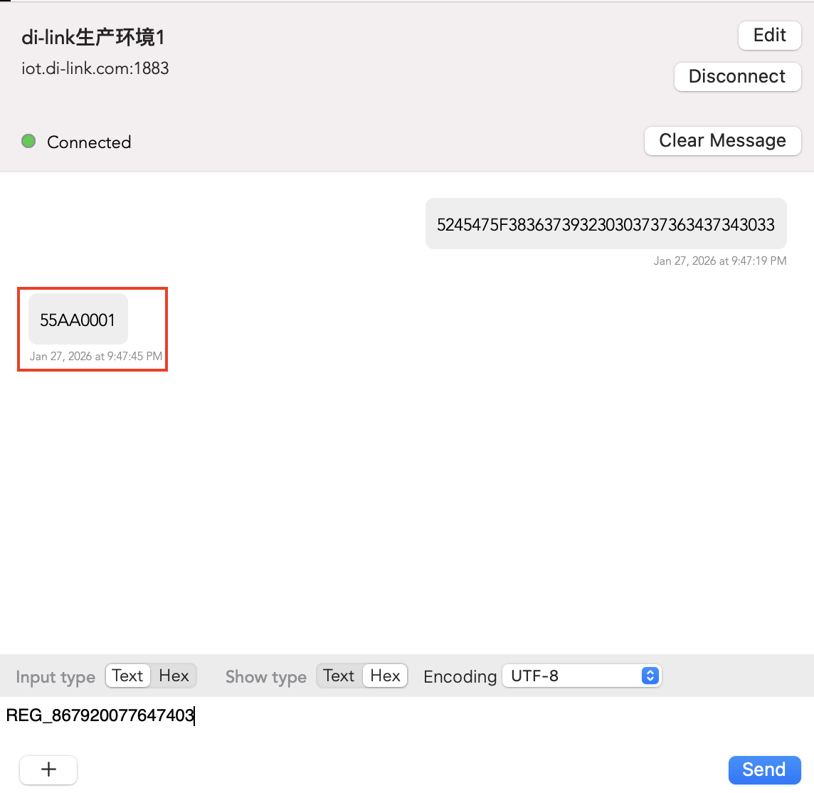Click the 9:47:19 PM timestamp
The width and height of the screenshot is (814, 793).
click(719, 261)
